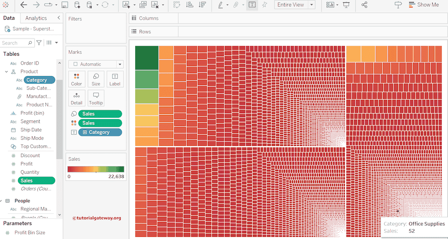Open the Show/Hide Cards dropdown arrow
This screenshot has width=448, height=239.
pyautogui.click(x=337, y=5)
